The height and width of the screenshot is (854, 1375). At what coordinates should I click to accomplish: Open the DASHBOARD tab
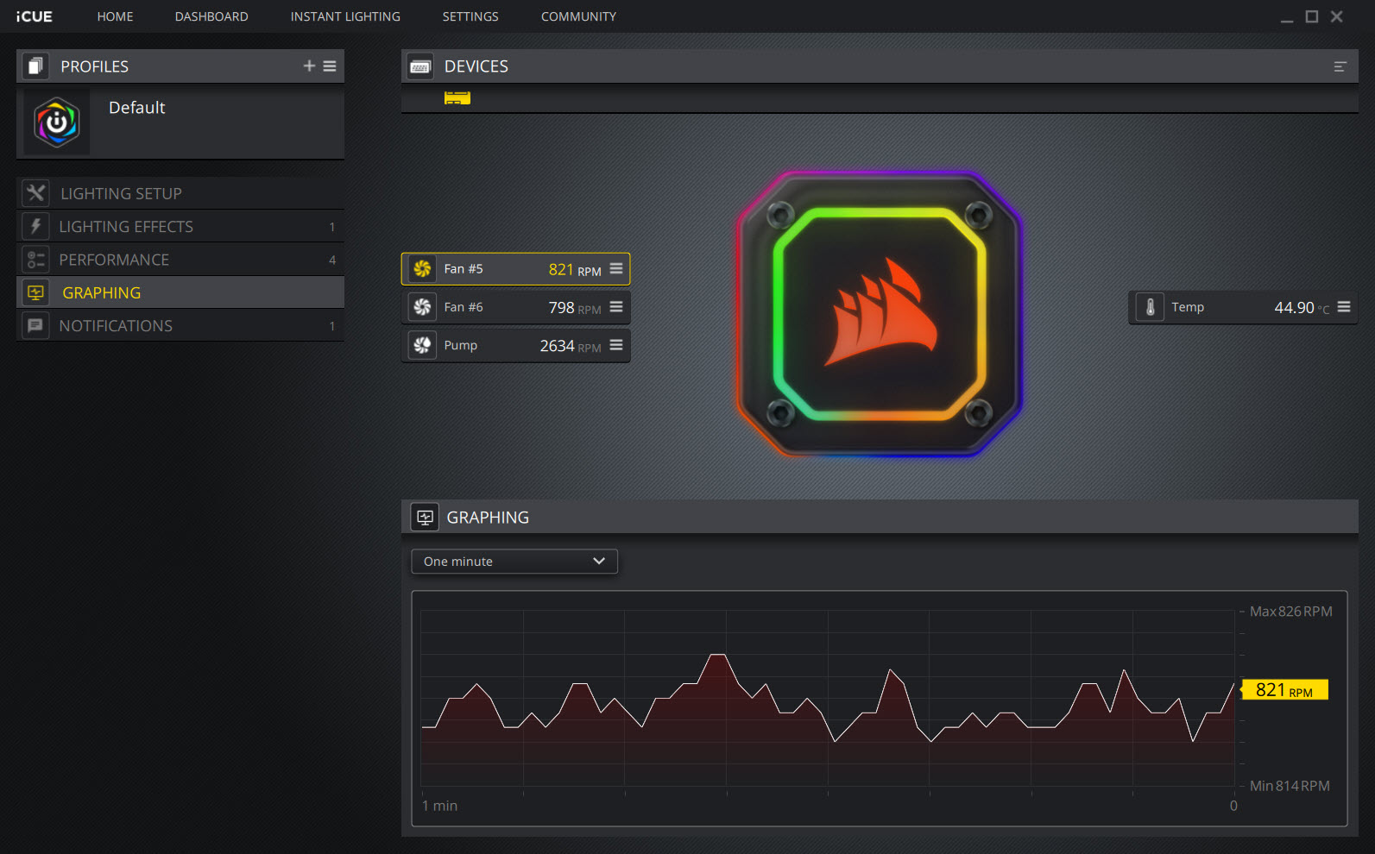point(211,16)
